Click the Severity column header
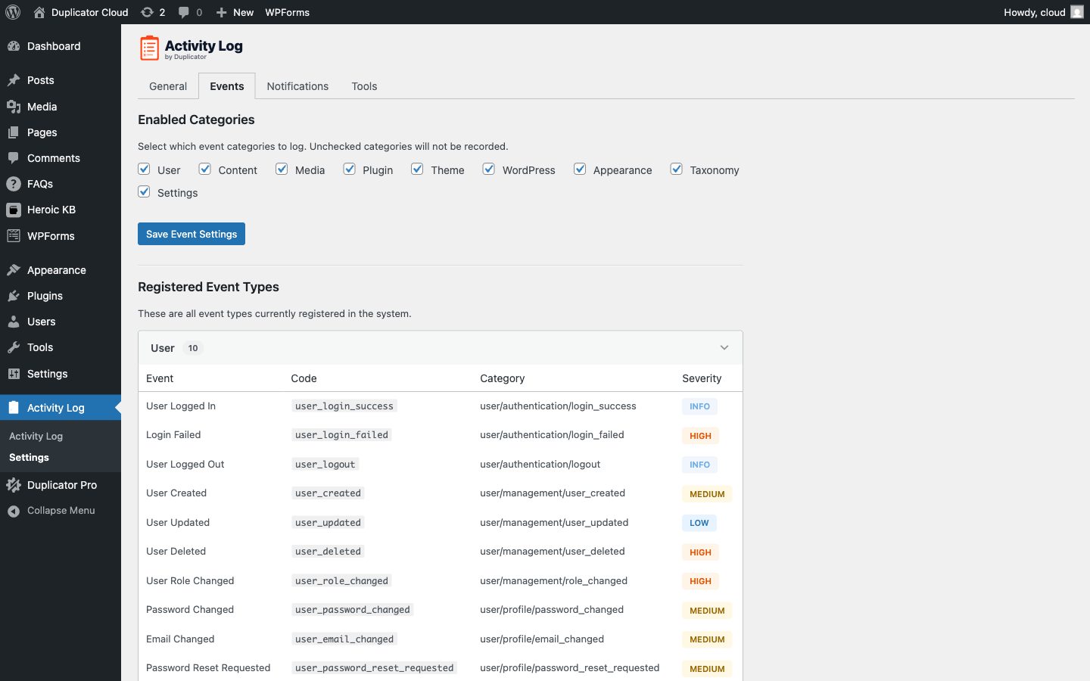 coord(702,378)
